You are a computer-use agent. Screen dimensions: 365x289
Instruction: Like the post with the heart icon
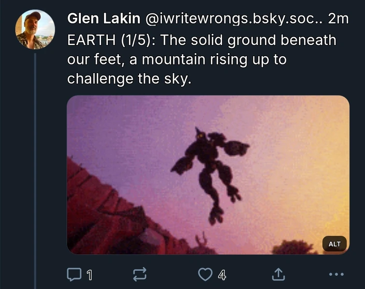pyautogui.click(x=205, y=275)
